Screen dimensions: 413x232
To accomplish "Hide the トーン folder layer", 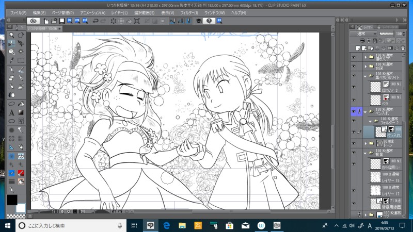I will [354, 143].
